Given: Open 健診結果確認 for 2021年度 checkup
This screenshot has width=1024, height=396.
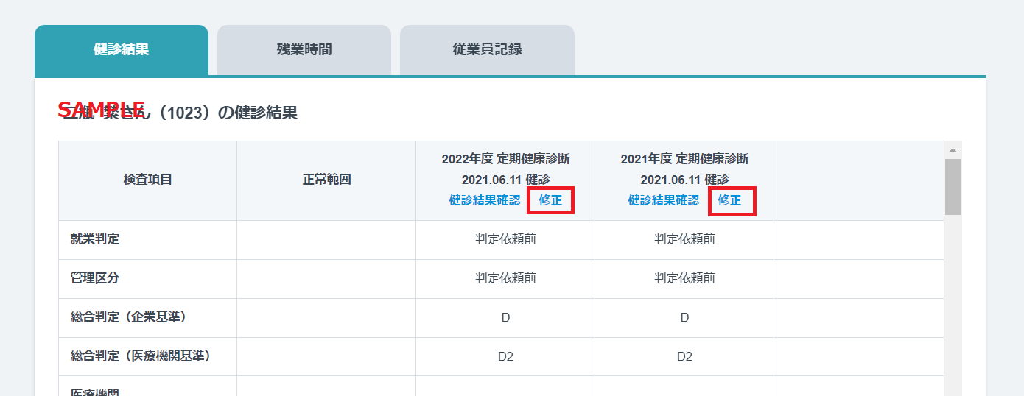Looking at the screenshot, I should coord(663,200).
